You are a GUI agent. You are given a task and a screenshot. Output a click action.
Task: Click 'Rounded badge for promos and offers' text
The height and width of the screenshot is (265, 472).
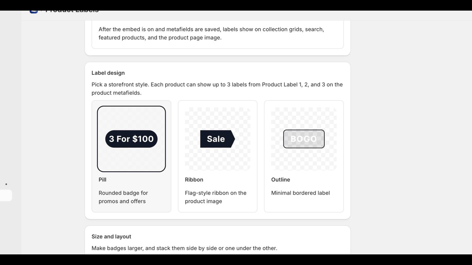point(123,197)
